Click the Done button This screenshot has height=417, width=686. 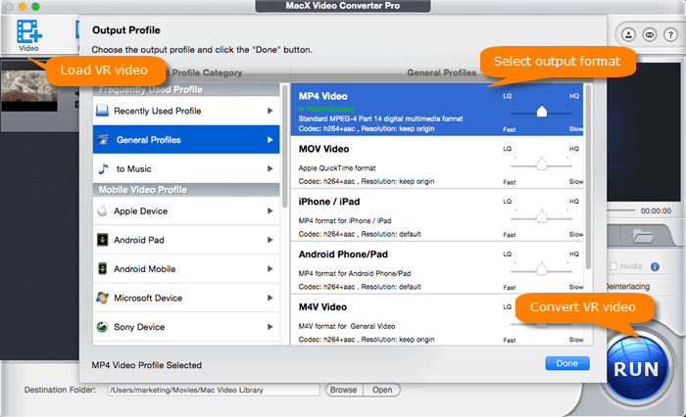[567, 363]
